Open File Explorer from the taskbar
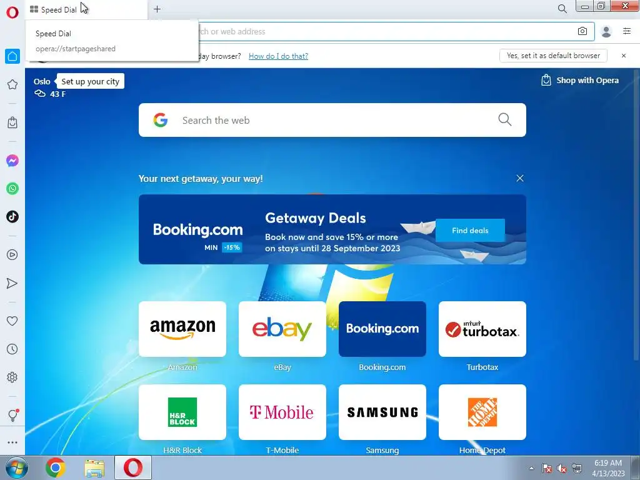Image resolution: width=640 pixels, height=480 pixels. click(94, 468)
